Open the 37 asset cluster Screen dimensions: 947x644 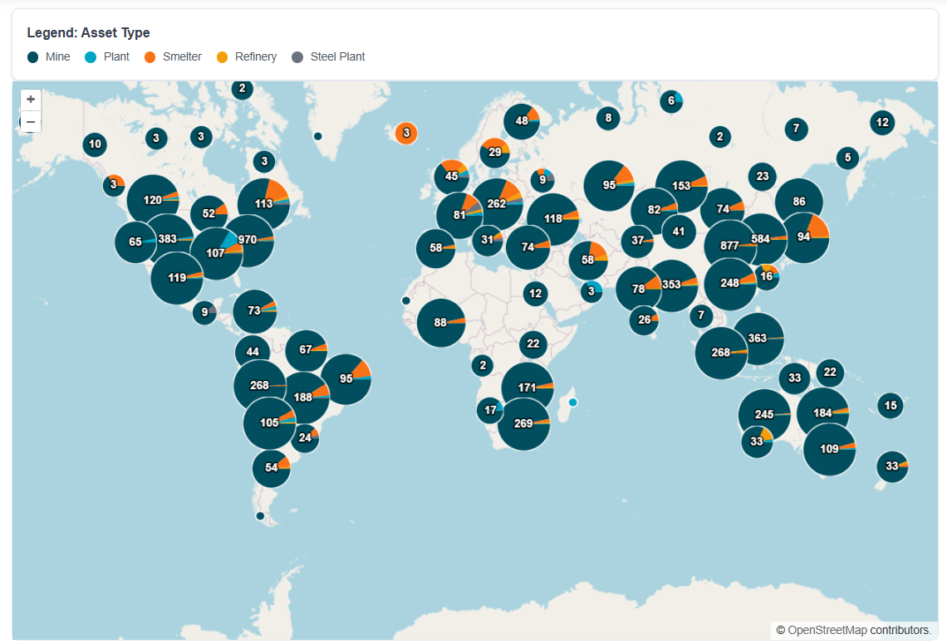(638, 242)
